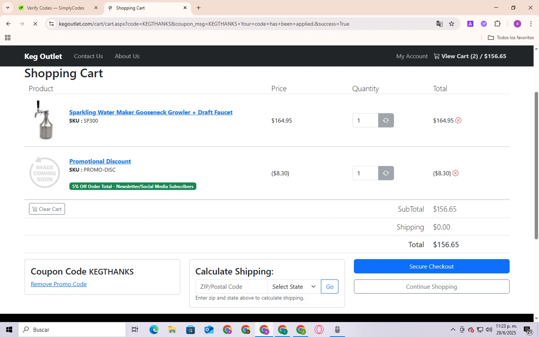Open Task View on the taskbar

[x=135, y=329]
